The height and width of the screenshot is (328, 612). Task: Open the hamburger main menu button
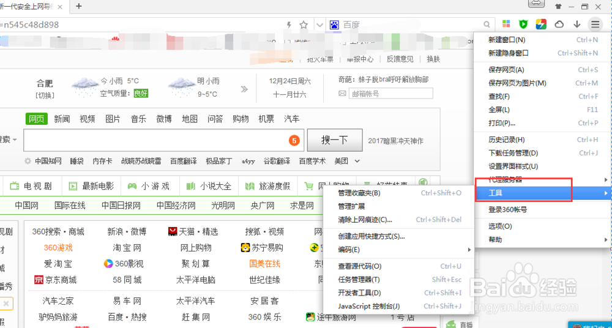coord(595,24)
